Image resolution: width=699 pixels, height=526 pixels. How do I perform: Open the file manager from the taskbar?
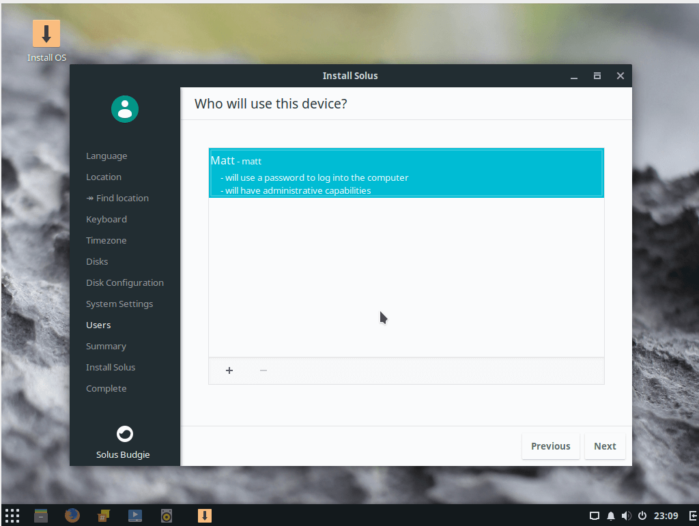[41, 515]
